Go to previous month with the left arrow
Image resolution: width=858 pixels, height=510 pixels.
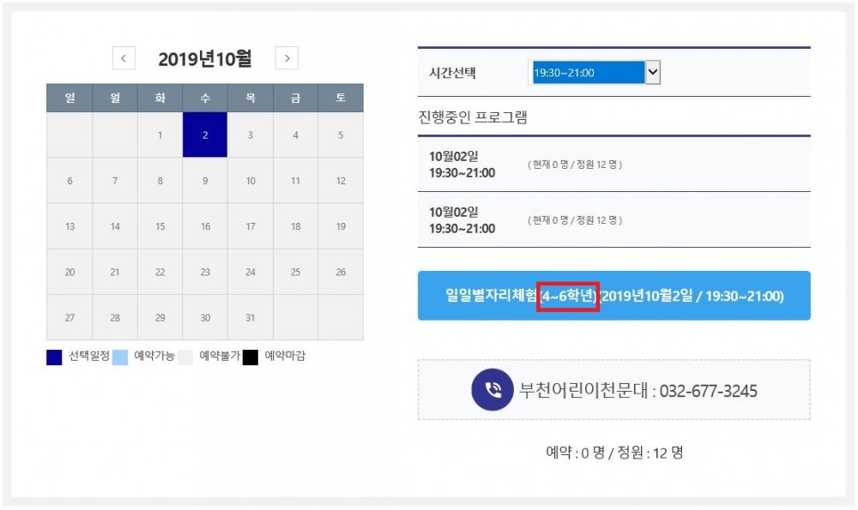tap(124, 58)
